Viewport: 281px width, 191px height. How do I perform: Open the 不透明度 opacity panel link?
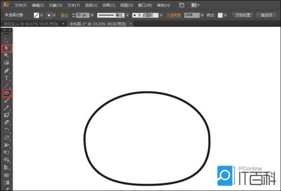point(174,16)
